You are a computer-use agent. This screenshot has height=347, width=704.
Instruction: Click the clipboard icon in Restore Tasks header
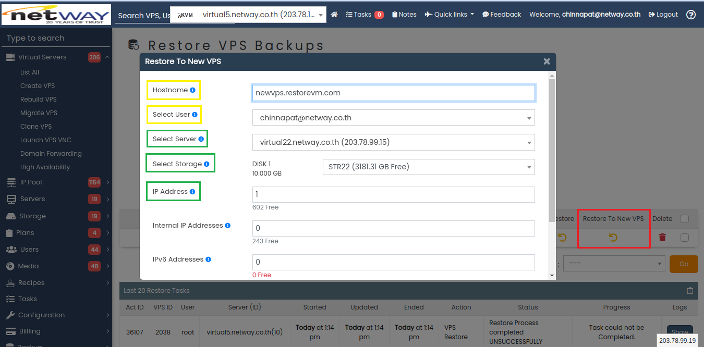690,291
